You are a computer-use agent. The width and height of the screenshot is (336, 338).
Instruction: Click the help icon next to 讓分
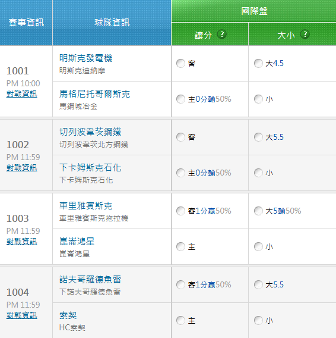click(222, 35)
